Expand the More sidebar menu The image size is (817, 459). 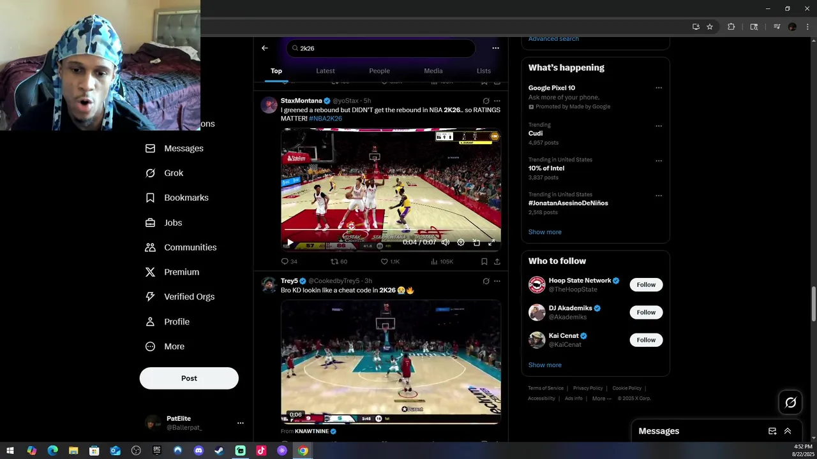click(x=165, y=347)
